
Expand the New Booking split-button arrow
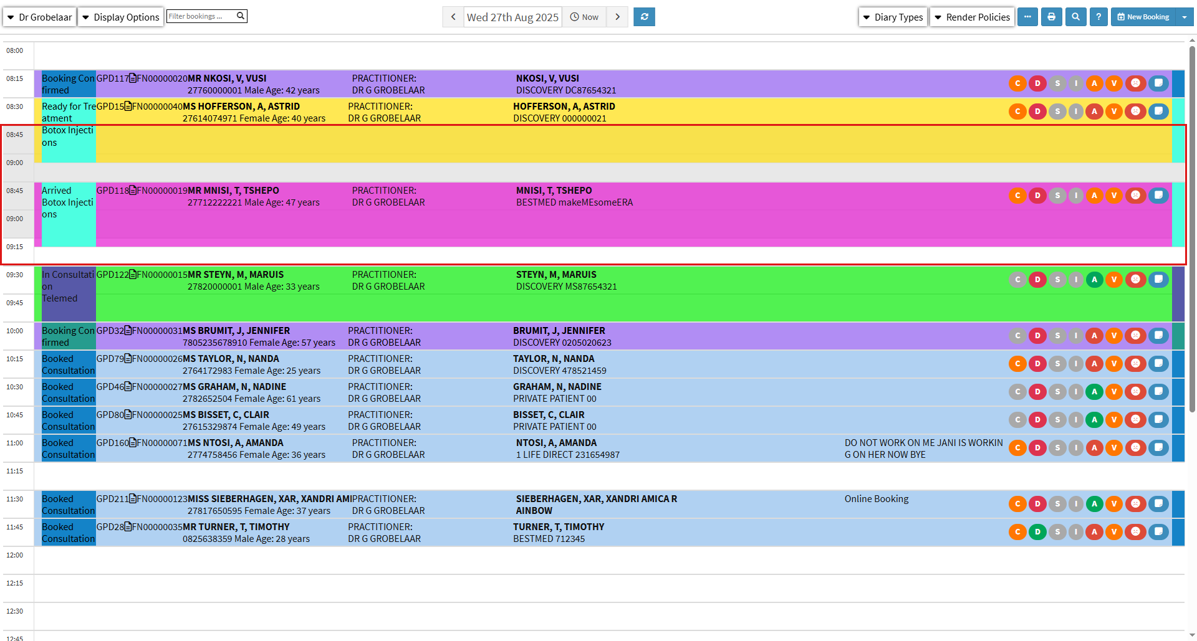pyautogui.click(x=1184, y=17)
